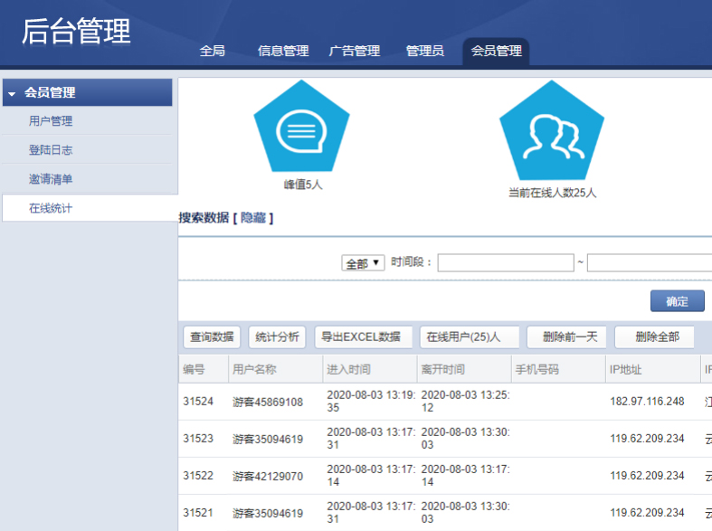Open the 全部 filter dropdown

click(x=364, y=263)
